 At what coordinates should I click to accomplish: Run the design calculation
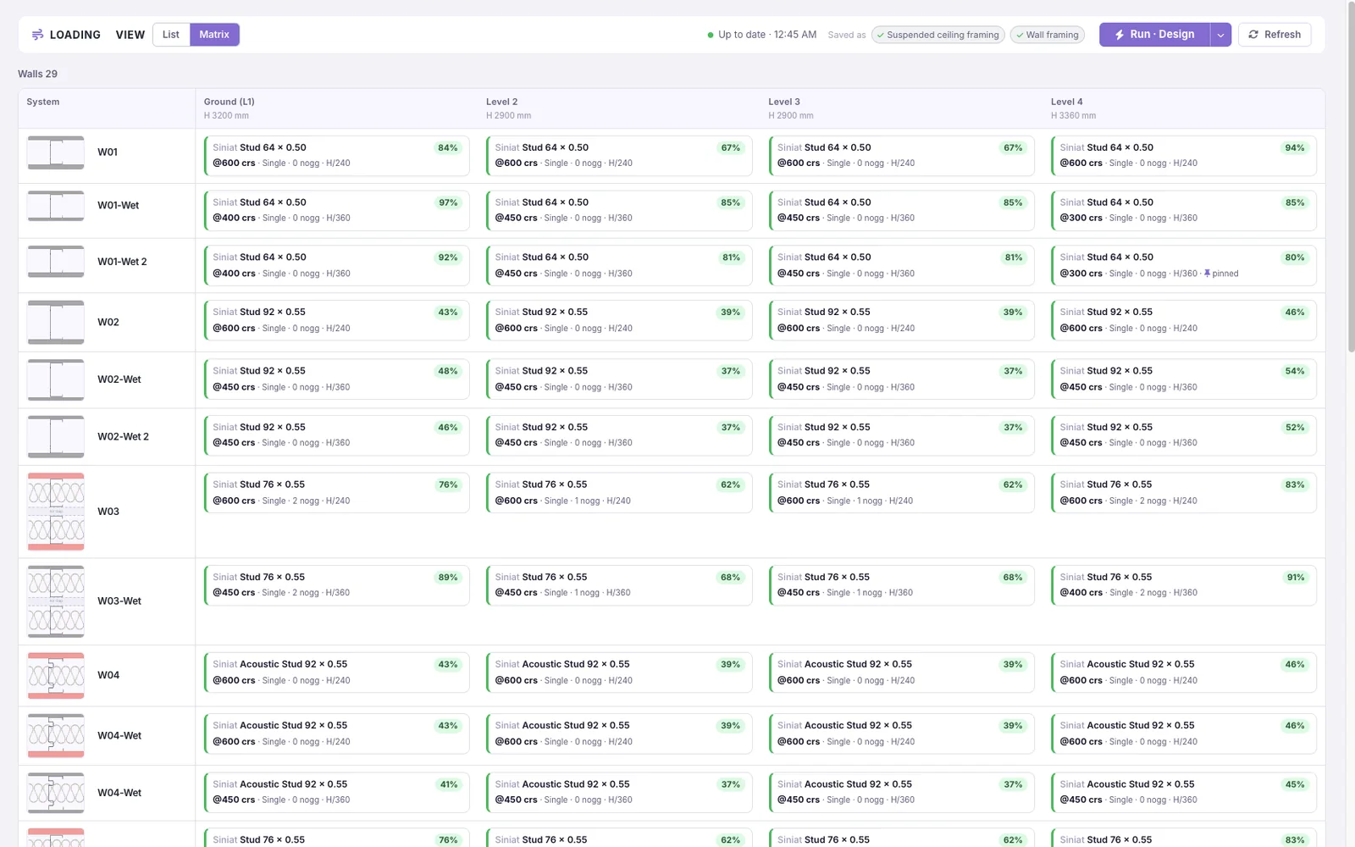point(1155,35)
